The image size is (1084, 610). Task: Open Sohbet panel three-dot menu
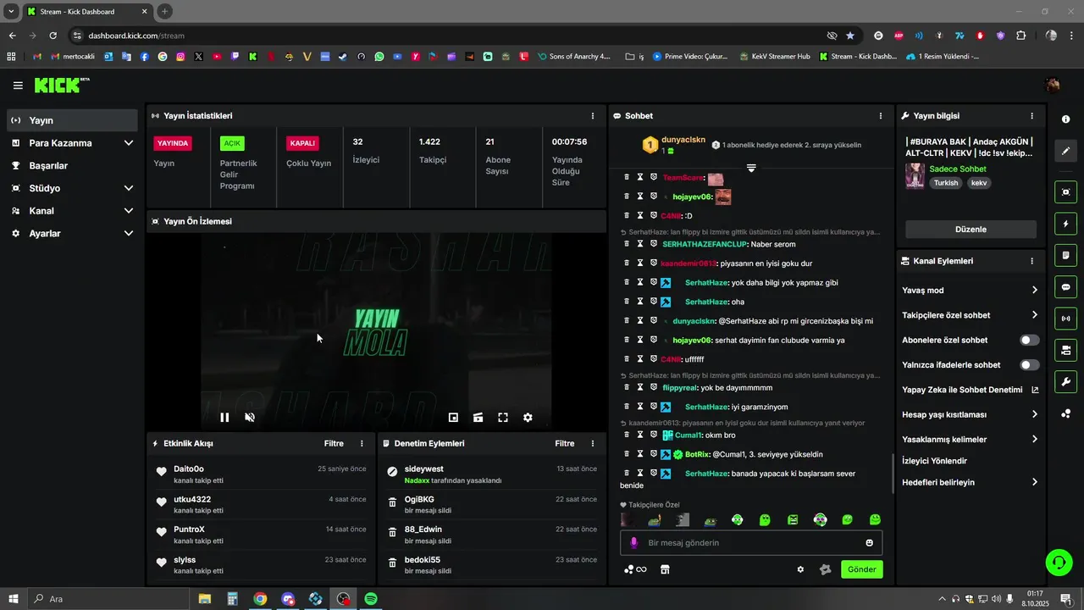pyautogui.click(x=881, y=116)
